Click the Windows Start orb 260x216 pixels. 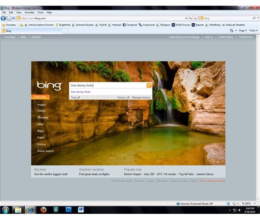click(x=6, y=210)
